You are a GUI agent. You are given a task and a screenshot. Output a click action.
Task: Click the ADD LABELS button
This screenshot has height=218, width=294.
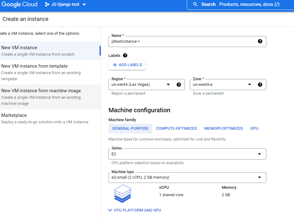127,65
